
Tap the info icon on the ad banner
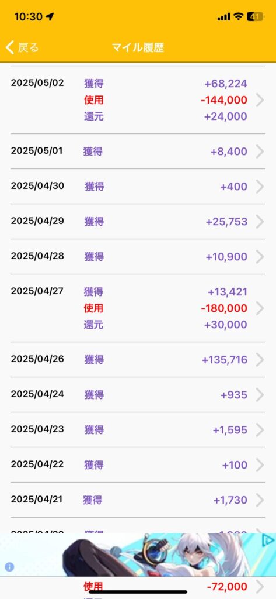tap(9, 567)
